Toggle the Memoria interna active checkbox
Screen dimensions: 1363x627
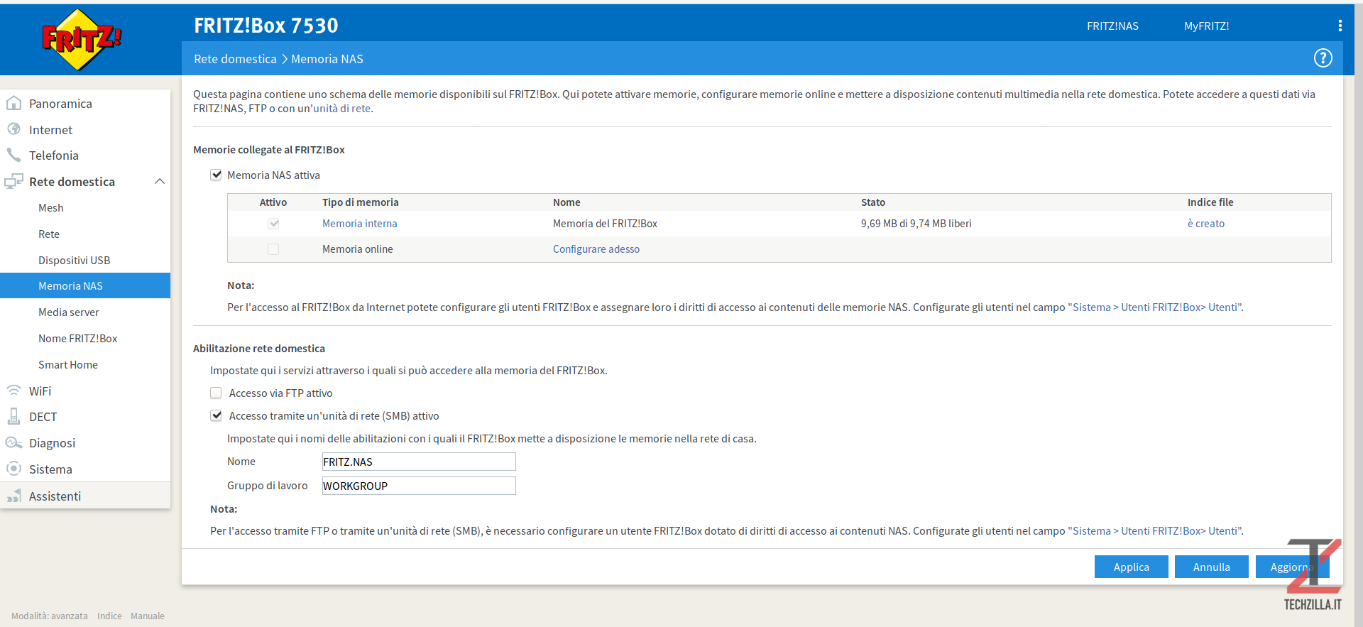(x=273, y=223)
